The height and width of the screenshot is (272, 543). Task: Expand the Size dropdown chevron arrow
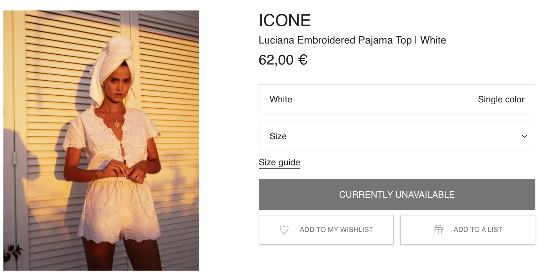pos(524,136)
